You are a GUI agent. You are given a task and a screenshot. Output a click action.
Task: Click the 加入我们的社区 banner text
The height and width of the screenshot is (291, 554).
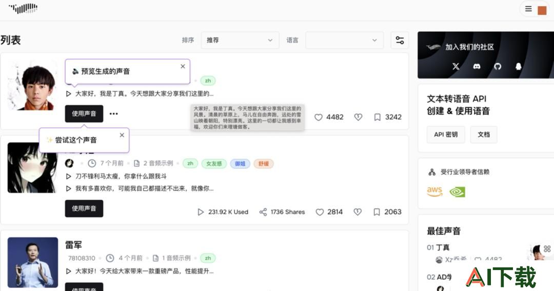pos(469,47)
